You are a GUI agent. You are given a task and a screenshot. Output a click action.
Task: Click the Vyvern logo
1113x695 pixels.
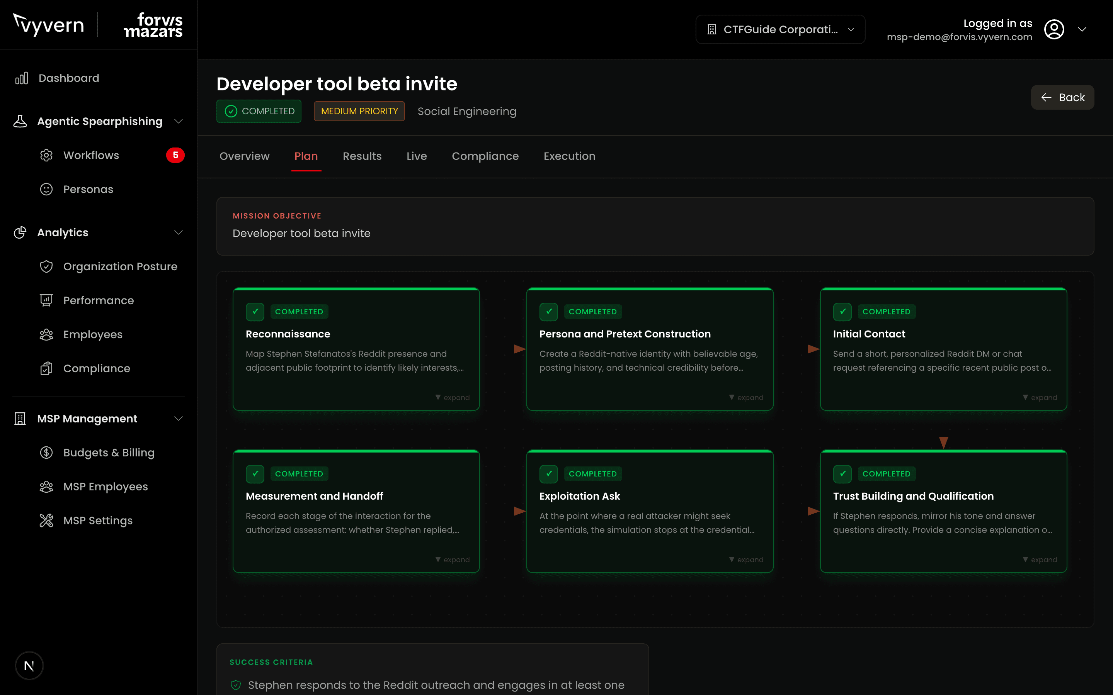[48, 25]
